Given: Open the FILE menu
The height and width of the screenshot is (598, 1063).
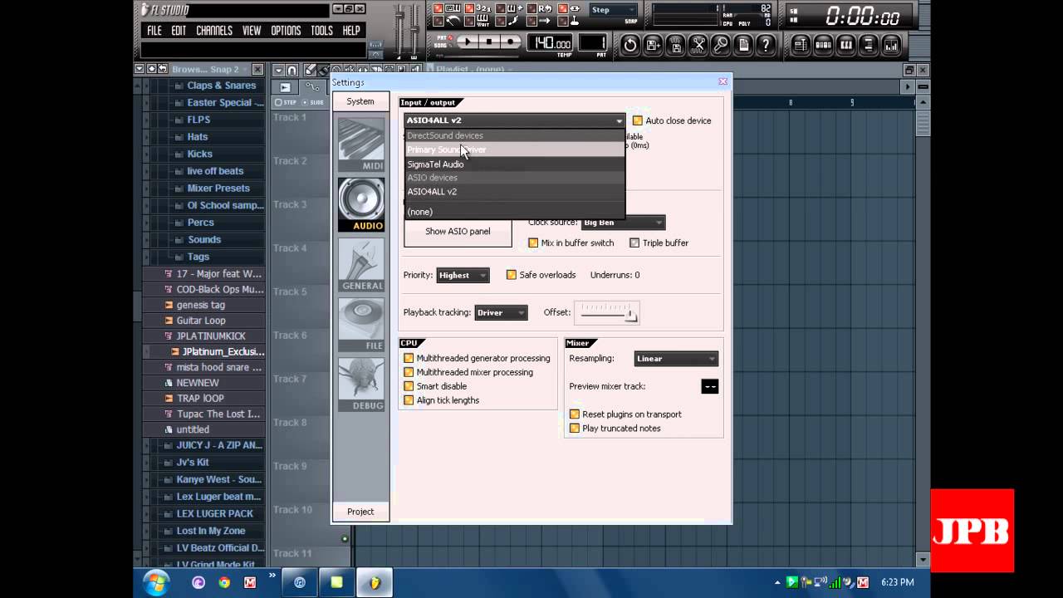Looking at the screenshot, I should coord(154,31).
